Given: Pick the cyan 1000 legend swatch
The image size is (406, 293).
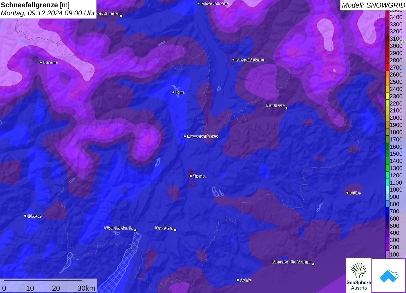Looking at the screenshot, I should (387, 190).
